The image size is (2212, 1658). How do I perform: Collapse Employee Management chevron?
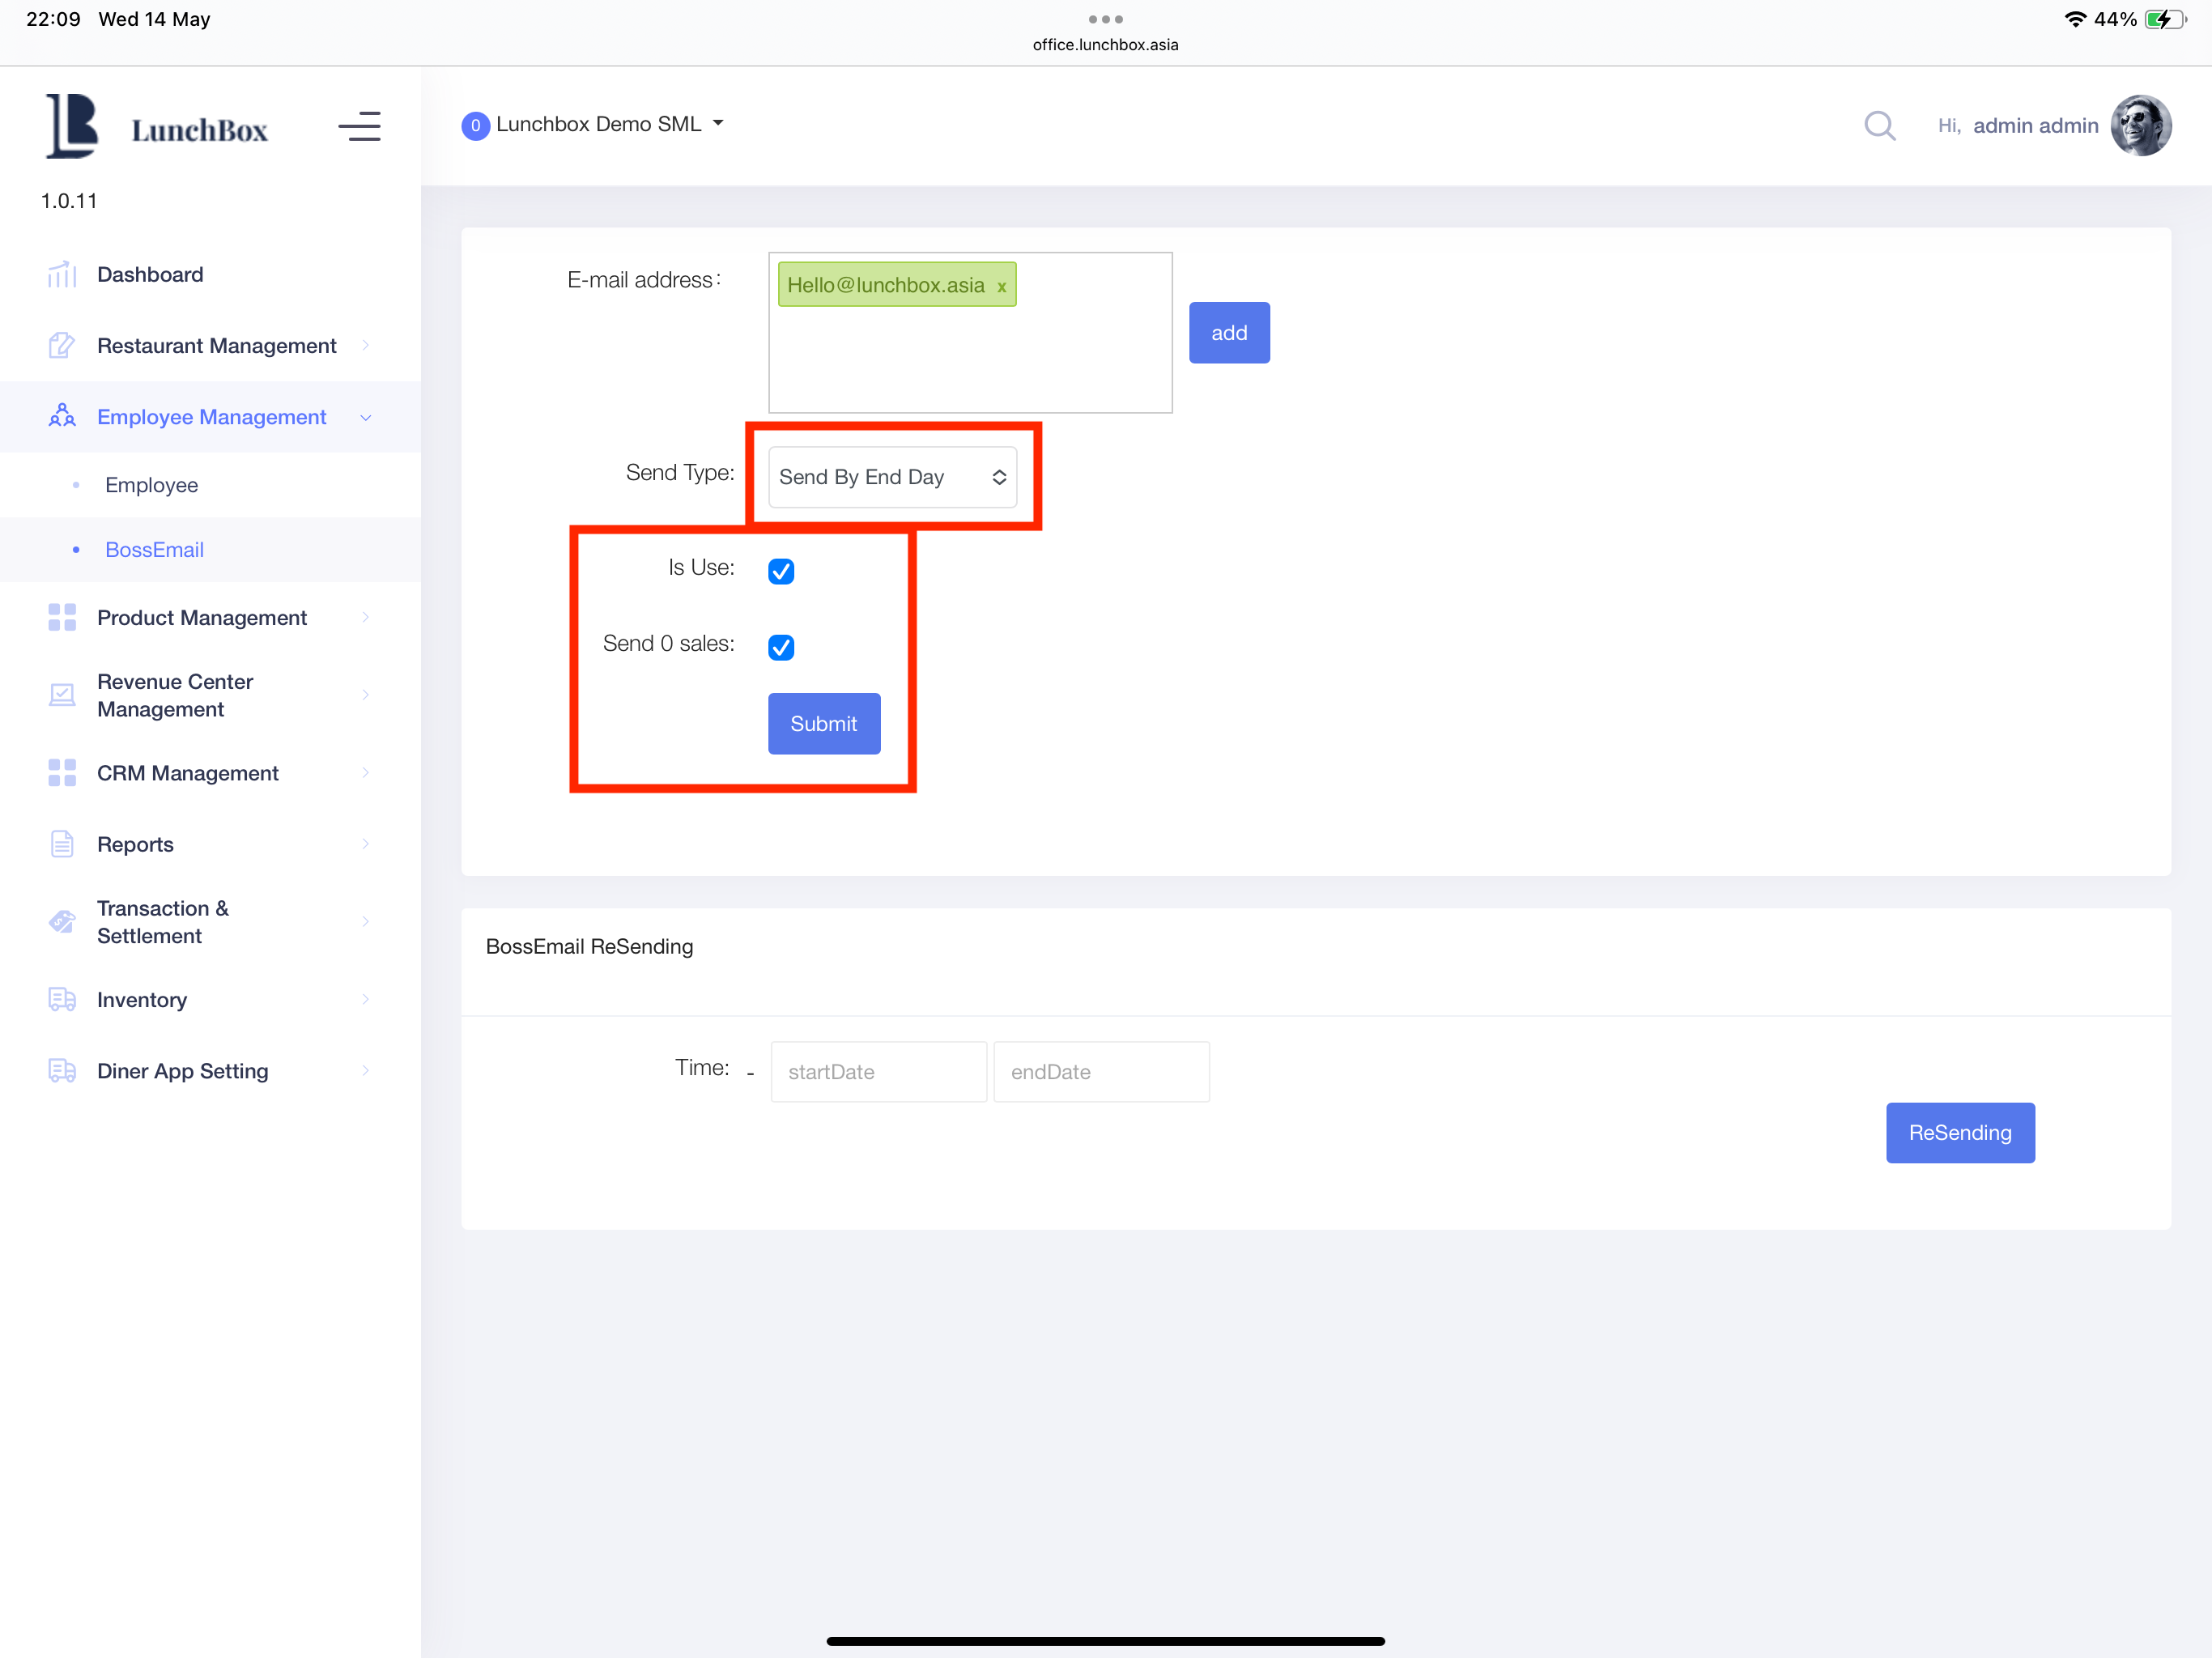(366, 418)
